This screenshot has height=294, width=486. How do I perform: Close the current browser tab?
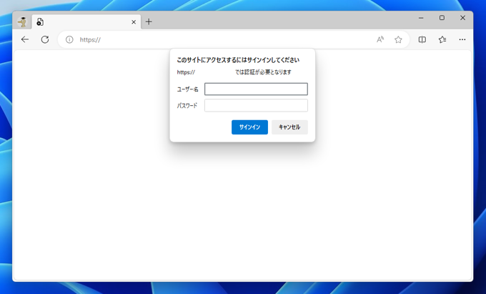(134, 22)
